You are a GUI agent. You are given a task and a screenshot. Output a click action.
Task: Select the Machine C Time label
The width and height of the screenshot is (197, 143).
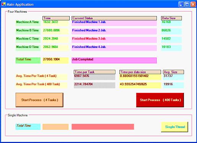pyautogui.click(x=28, y=39)
